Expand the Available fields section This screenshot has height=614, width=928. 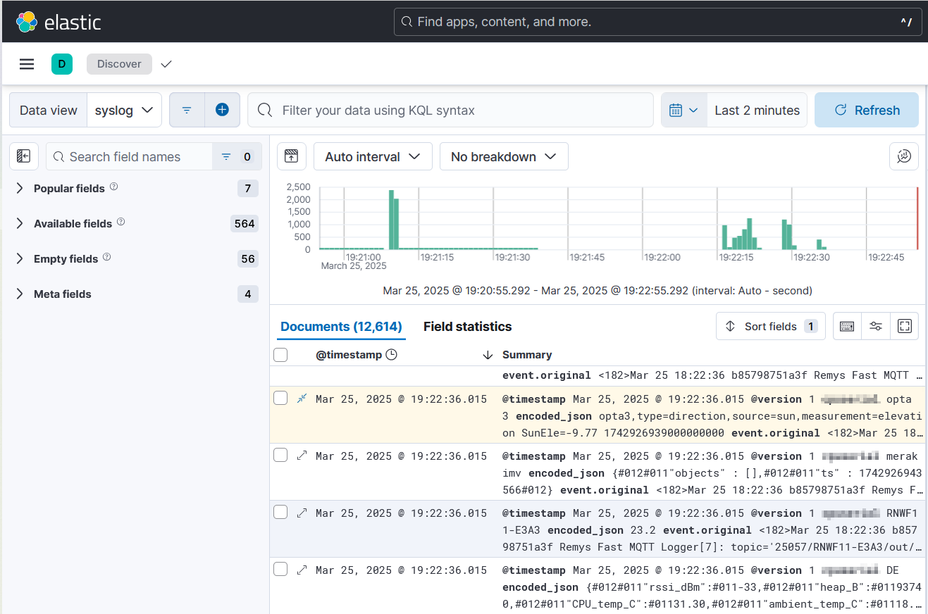tap(73, 223)
